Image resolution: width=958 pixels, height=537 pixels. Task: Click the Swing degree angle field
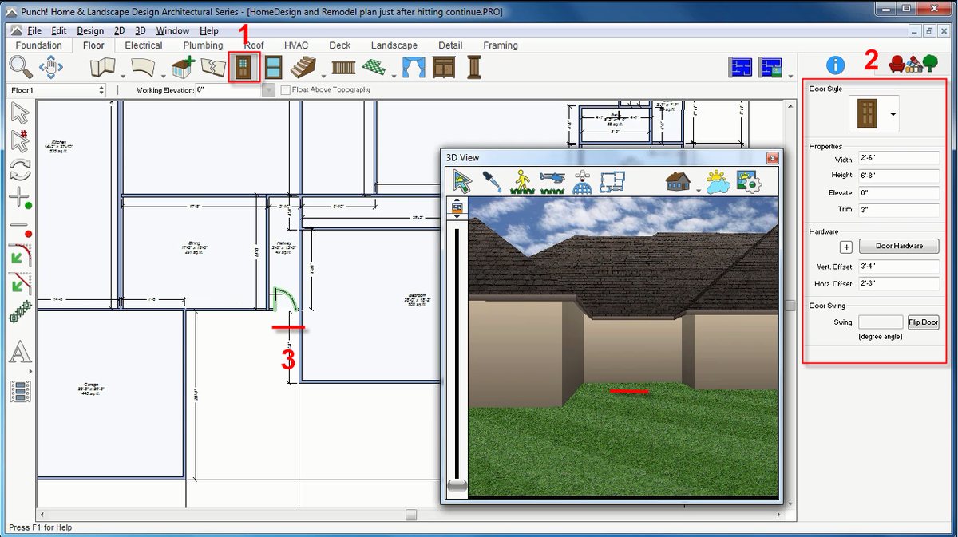pos(881,322)
